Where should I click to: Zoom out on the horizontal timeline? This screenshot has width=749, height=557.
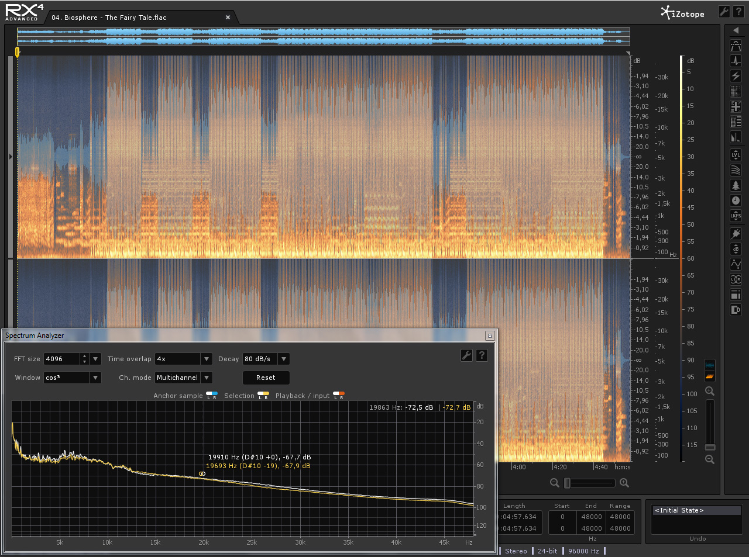click(x=555, y=483)
